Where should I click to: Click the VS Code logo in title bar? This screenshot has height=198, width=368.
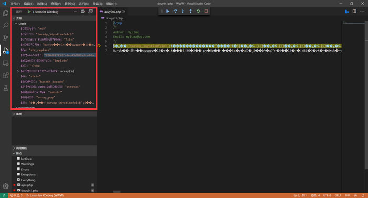pos(4,4)
